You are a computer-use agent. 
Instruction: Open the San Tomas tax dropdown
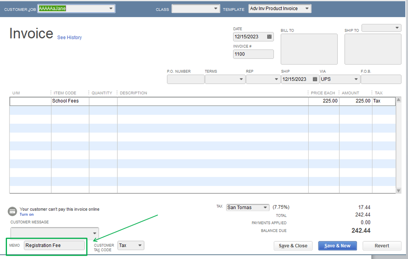point(266,207)
